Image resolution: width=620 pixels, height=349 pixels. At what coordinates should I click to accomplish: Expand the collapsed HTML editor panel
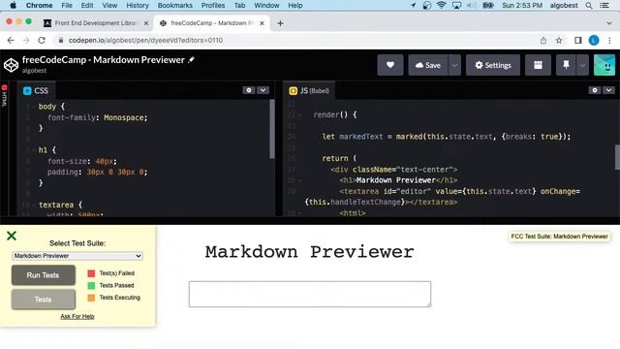(x=4, y=96)
